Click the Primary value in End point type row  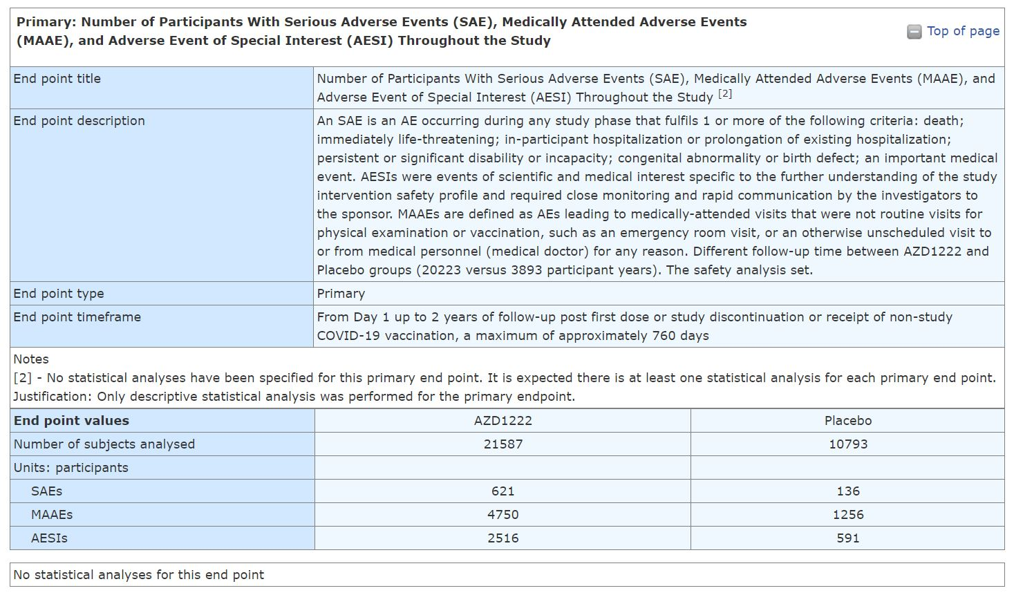point(341,294)
